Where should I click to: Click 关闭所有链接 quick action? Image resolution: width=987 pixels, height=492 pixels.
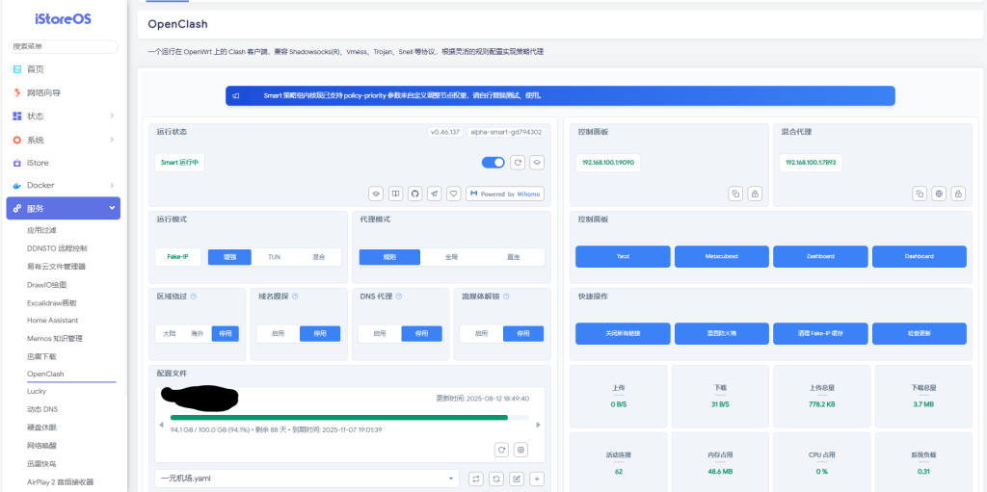[624, 333]
